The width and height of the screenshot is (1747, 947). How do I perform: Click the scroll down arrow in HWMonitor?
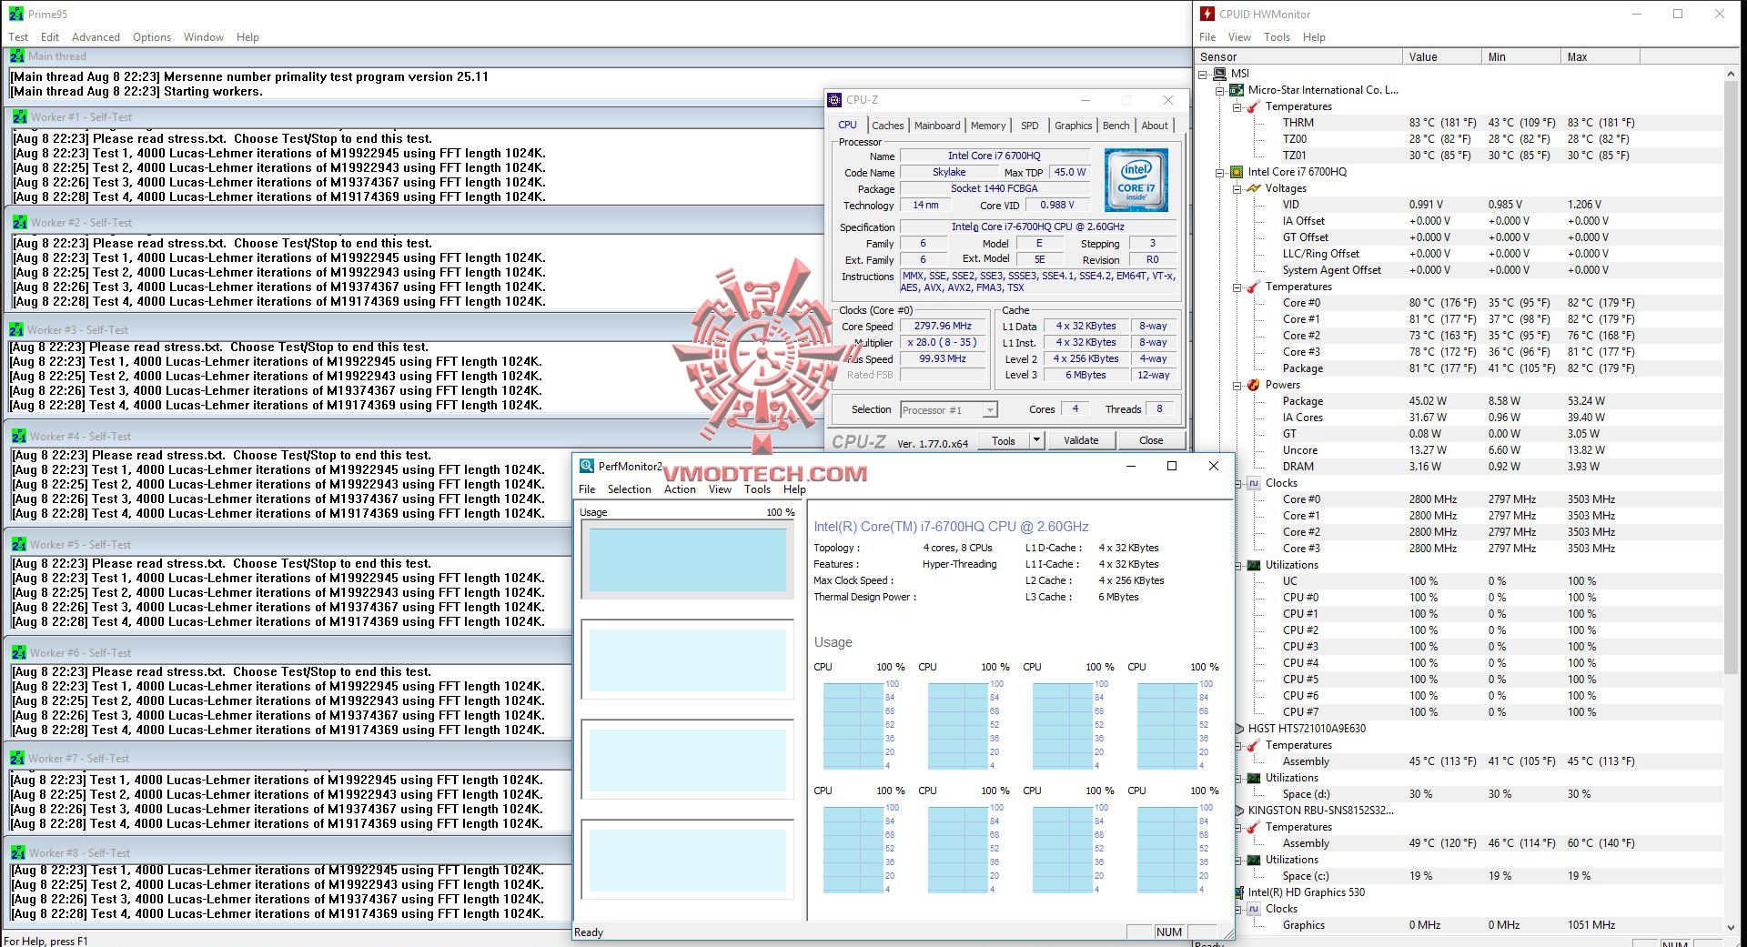tap(1731, 928)
